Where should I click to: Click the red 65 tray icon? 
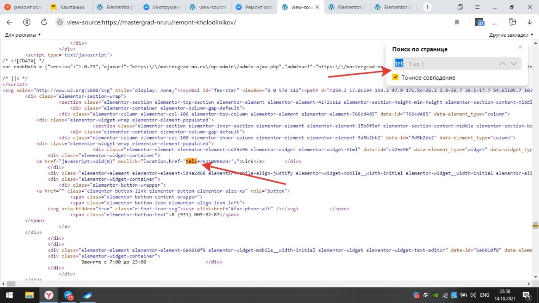point(416,295)
